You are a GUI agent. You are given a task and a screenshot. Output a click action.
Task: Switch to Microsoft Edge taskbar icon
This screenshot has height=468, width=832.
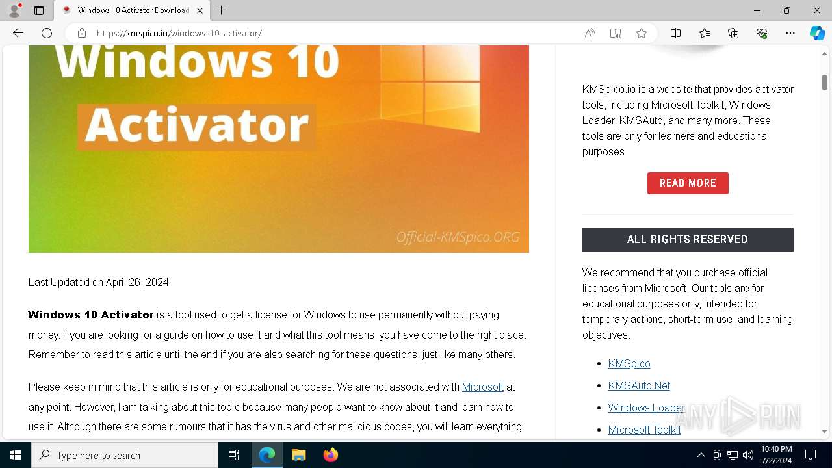click(267, 455)
